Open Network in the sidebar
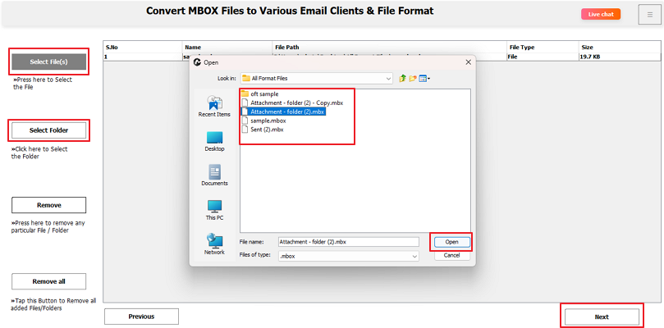 pyautogui.click(x=214, y=244)
